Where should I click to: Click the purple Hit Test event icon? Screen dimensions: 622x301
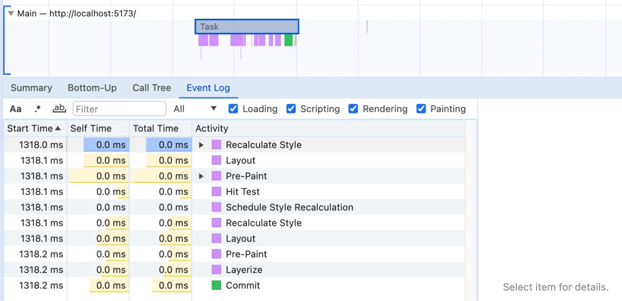coord(216,192)
